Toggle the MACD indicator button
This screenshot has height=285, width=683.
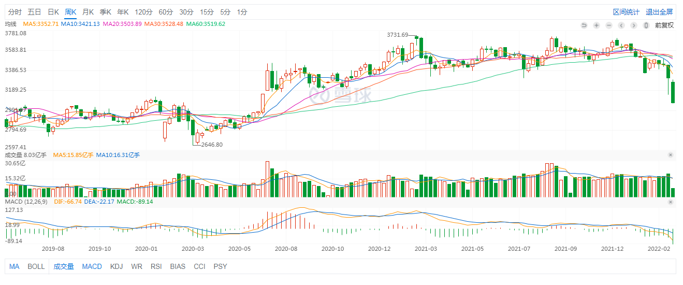tap(92, 266)
